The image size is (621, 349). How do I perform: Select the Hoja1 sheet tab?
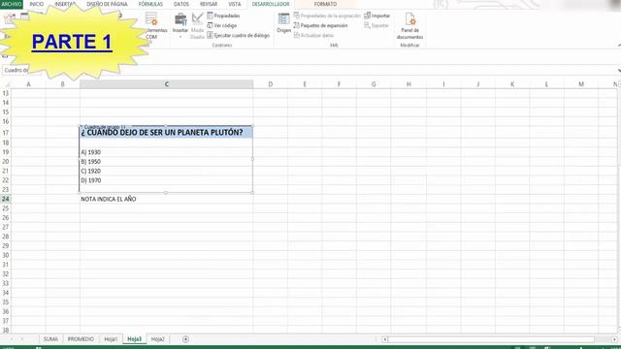pyautogui.click(x=111, y=339)
